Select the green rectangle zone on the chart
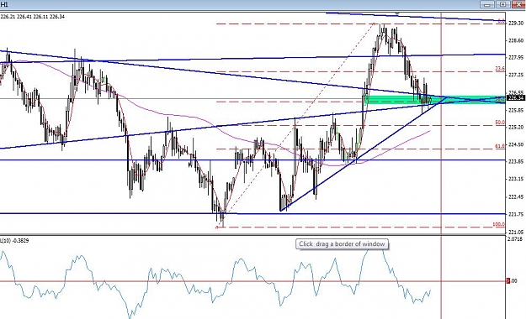526x319 pixels. [434, 99]
